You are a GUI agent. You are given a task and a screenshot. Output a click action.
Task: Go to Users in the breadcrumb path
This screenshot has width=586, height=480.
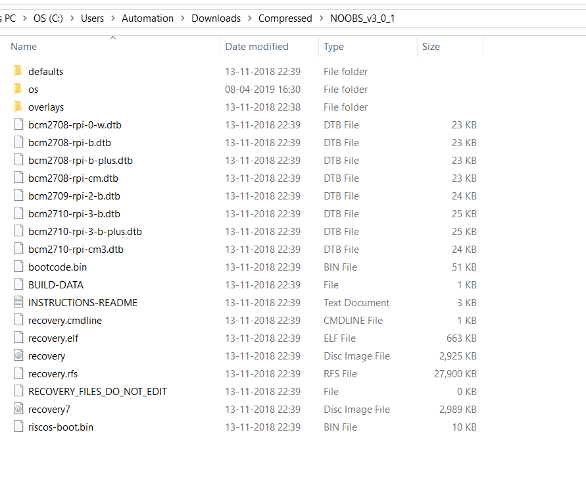point(92,18)
